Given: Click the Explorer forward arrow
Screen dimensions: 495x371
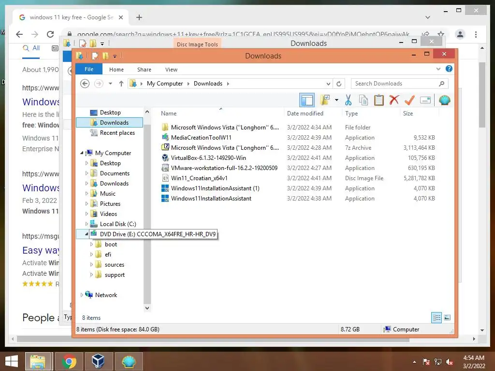Looking at the screenshot, I should click(99, 84).
